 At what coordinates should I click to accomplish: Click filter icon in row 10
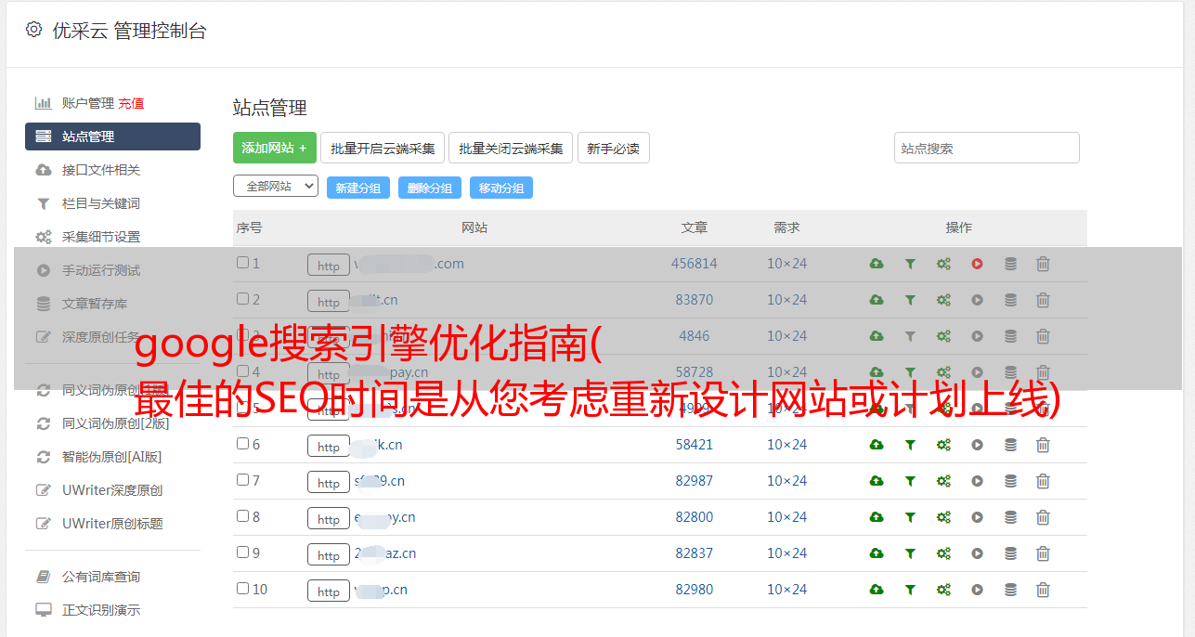pyautogui.click(x=910, y=590)
